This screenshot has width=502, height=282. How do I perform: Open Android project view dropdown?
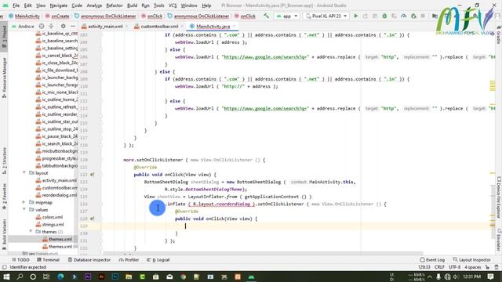click(23, 26)
